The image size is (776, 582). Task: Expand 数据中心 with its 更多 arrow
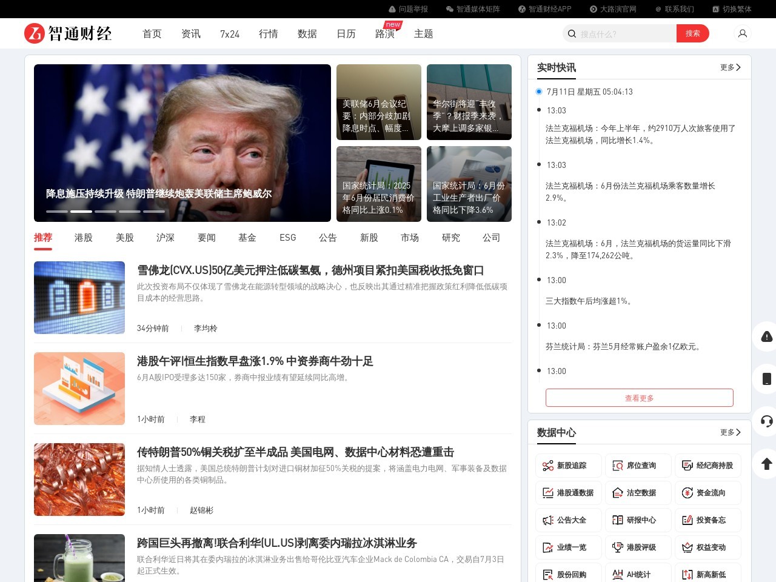[x=729, y=432]
